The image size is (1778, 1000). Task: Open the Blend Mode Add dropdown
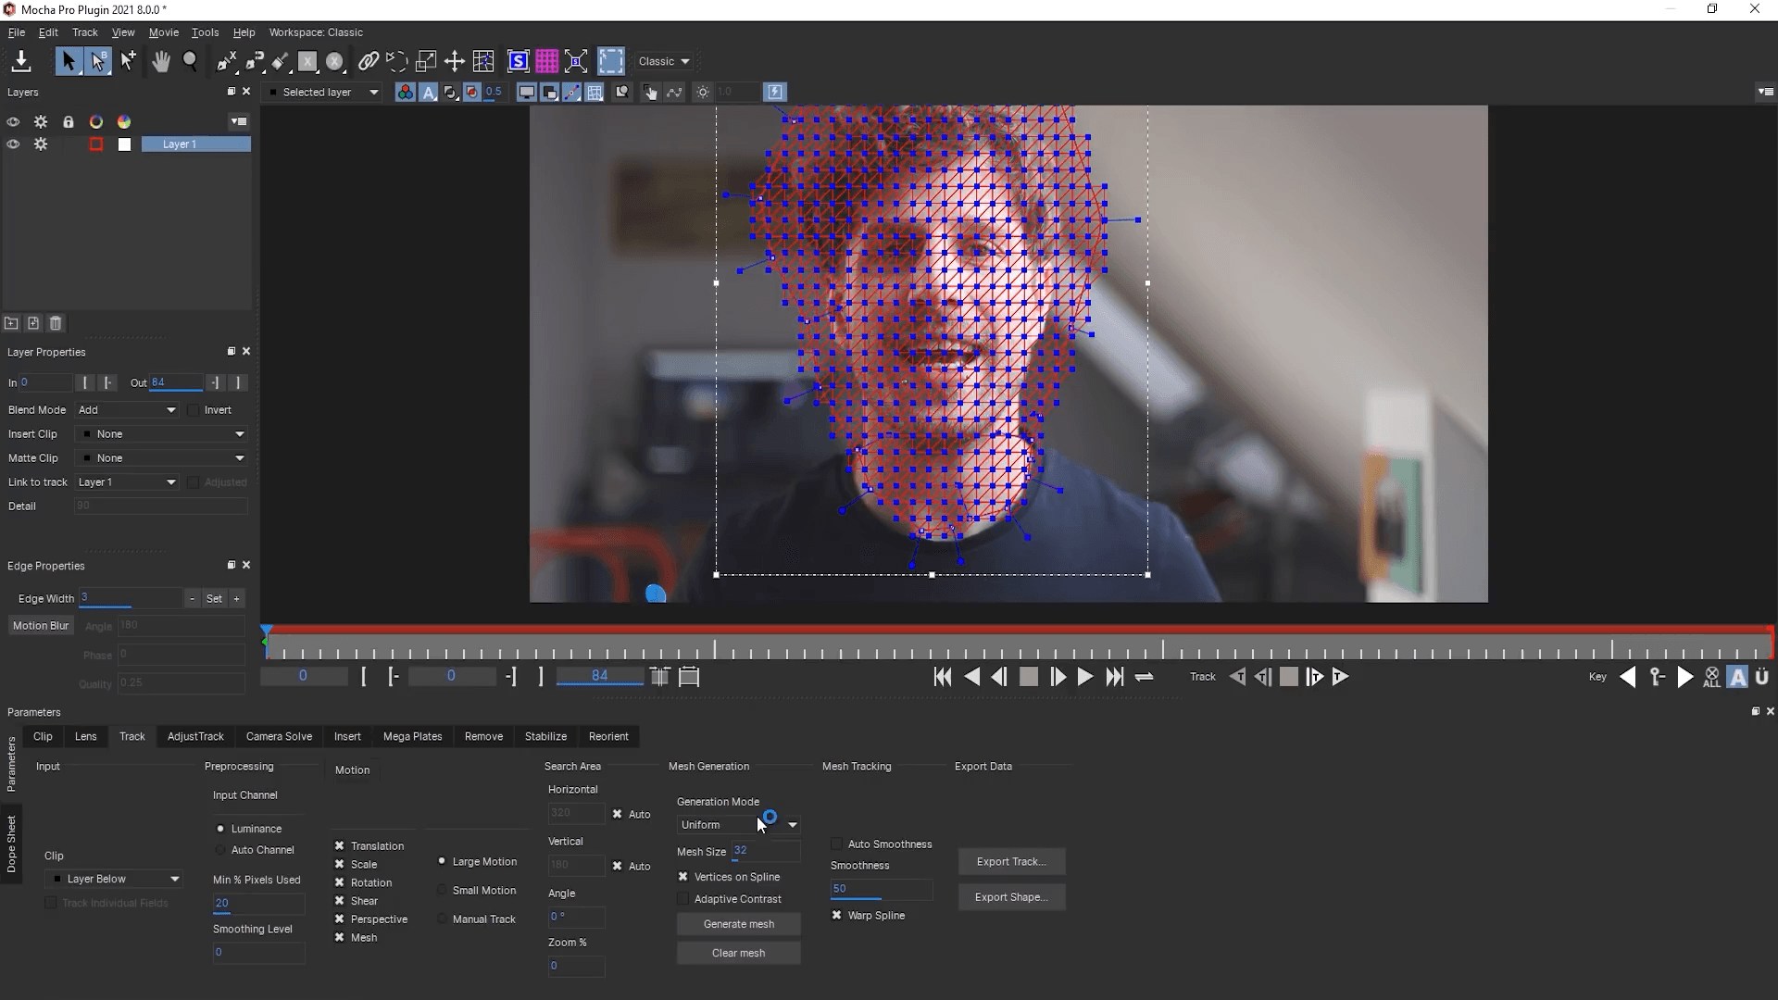127,409
